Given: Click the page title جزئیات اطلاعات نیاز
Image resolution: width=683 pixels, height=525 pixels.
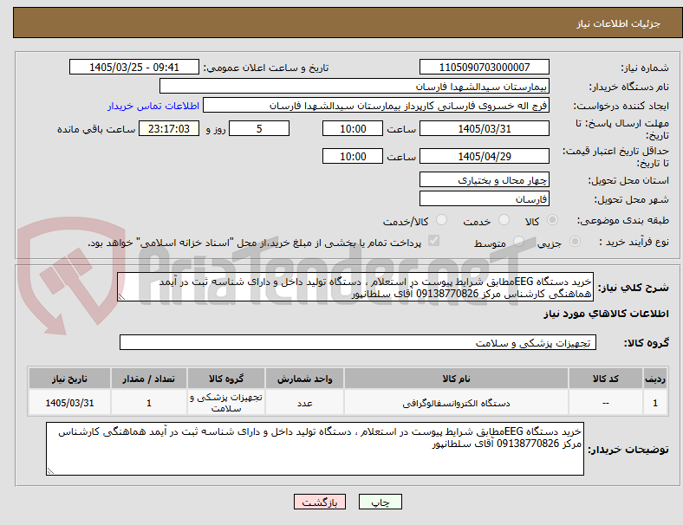Looking at the screenshot, I should [x=618, y=23].
